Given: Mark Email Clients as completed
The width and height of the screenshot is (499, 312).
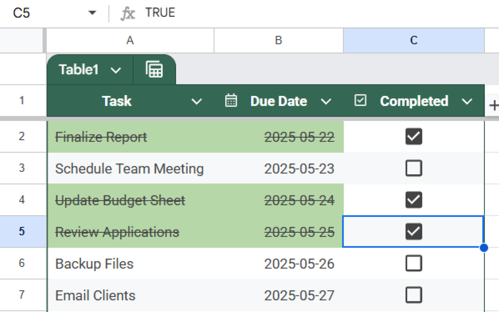Looking at the screenshot, I should [414, 295].
